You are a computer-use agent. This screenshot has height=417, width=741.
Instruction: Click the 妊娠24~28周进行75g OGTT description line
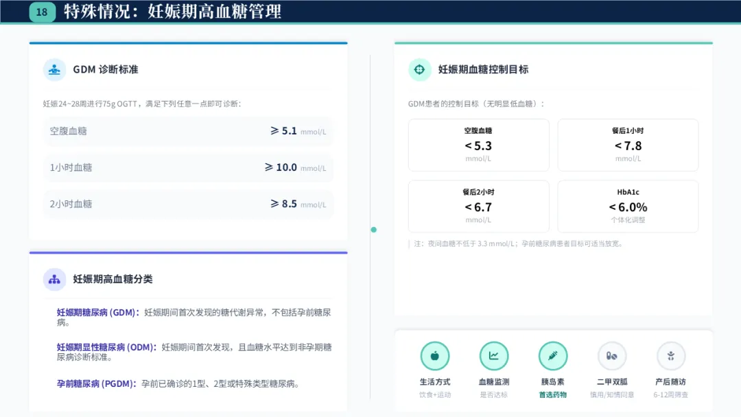(x=142, y=104)
